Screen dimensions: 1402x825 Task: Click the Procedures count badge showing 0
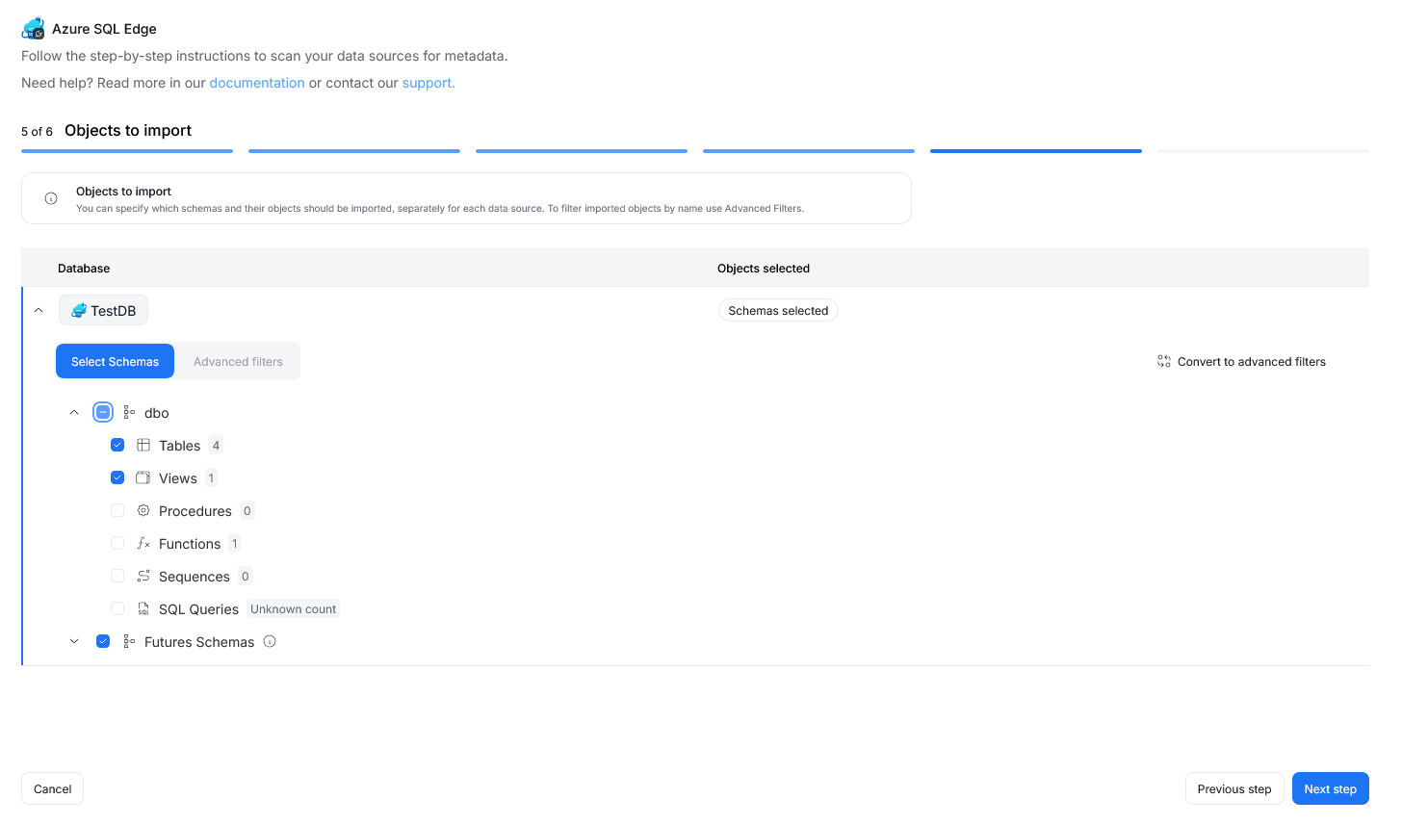coord(247,511)
